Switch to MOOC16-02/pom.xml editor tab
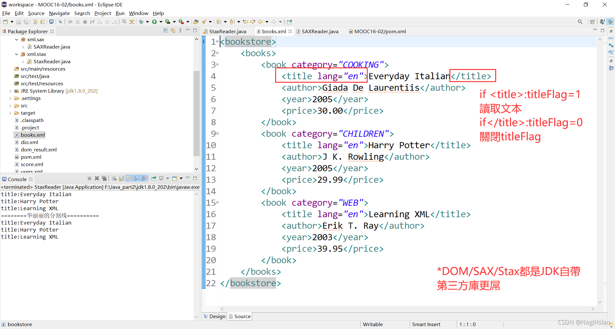Image resolution: width=615 pixels, height=329 pixels. pos(380,31)
